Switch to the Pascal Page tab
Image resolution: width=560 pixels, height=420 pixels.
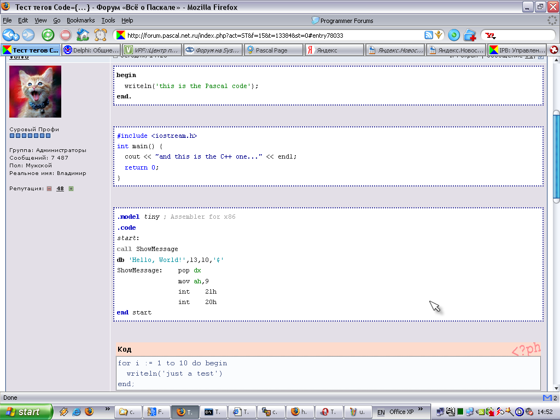(x=273, y=50)
